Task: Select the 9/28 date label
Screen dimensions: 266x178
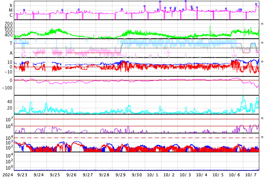Action: tap(104, 175)
